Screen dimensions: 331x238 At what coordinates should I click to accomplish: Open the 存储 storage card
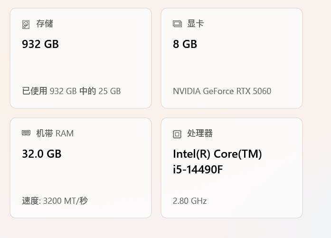(x=81, y=67)
